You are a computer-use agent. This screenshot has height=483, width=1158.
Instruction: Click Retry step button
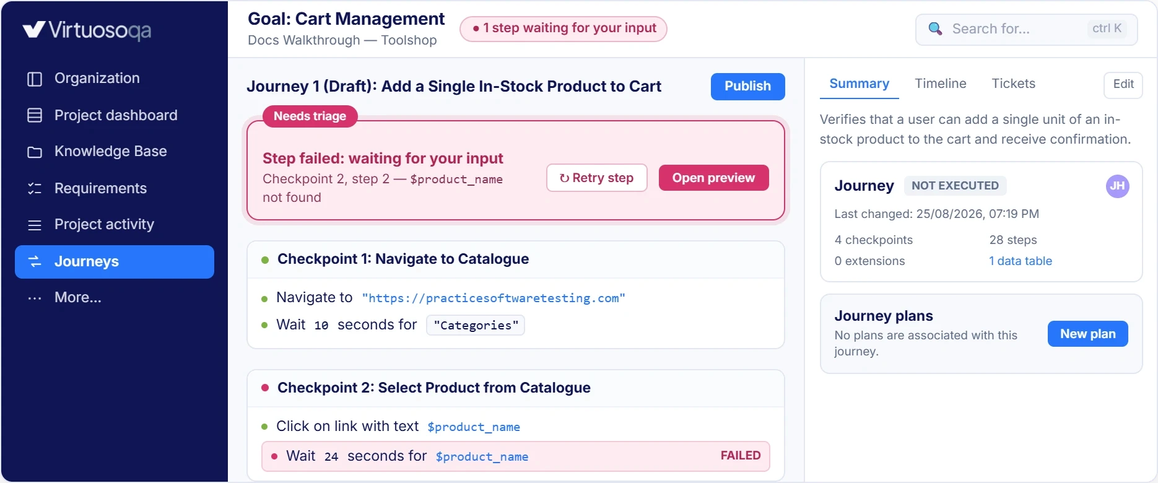click(x=596, y=178)
